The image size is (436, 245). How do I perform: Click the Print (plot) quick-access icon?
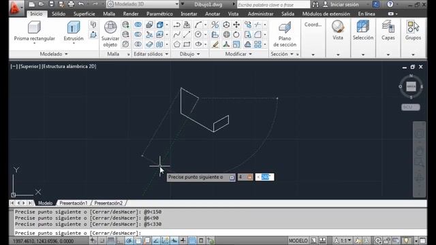point(71,4)
